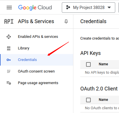Click the Page usage agreements icon

(x=9, y=83)
